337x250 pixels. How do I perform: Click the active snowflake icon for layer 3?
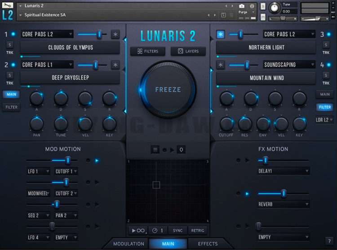click(x=221, y=34)
